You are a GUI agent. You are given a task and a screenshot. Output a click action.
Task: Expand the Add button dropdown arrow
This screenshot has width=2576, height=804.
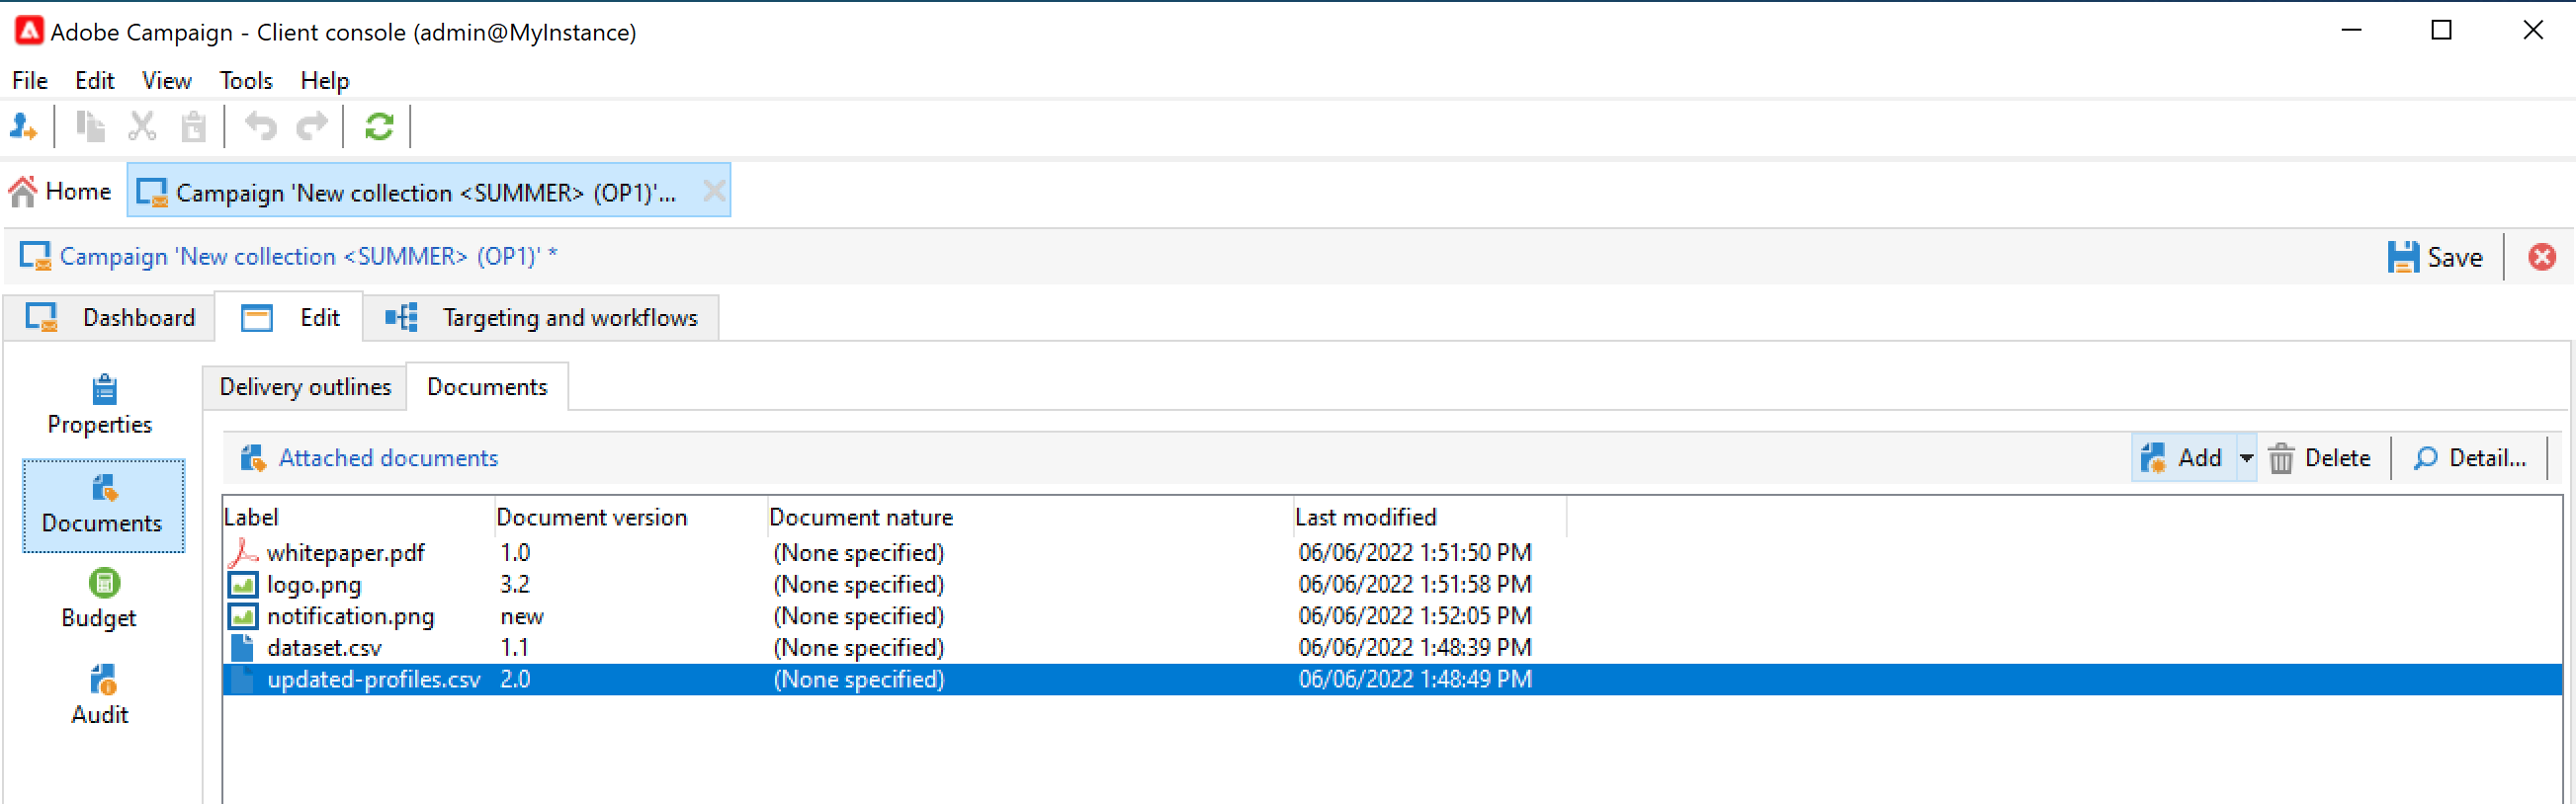click(2246, 458)
